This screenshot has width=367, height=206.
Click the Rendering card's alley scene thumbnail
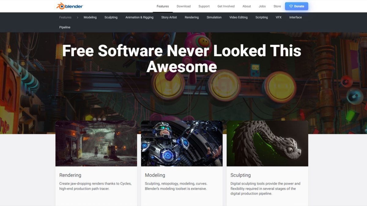(x=96, y=143)
